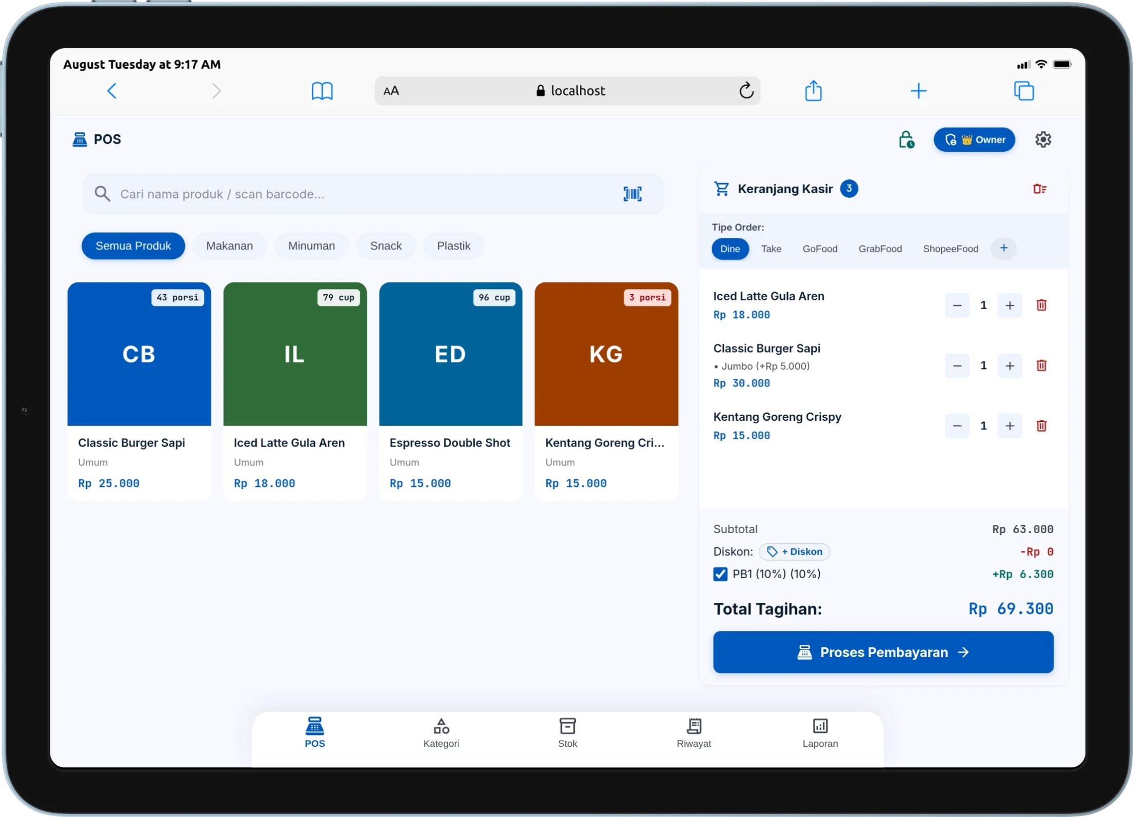
Task: Click Safari AA reader options
Action: click(391, 91)
